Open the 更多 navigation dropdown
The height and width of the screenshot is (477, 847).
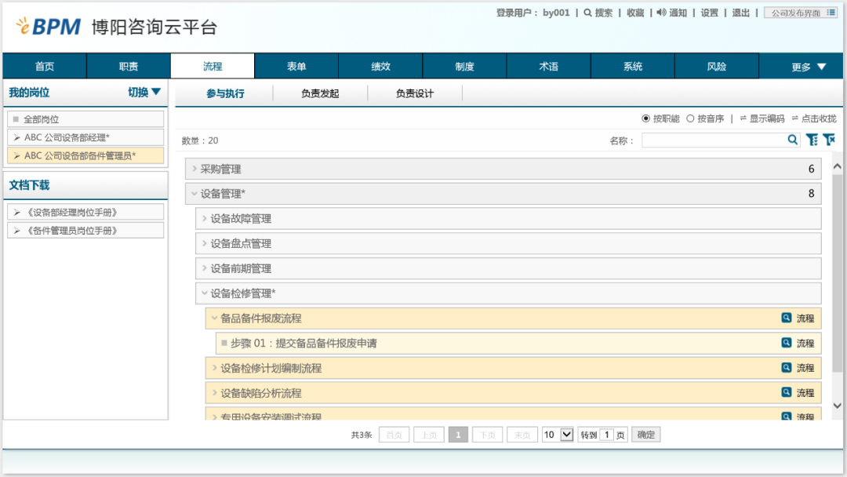click(x=809, y=67)
